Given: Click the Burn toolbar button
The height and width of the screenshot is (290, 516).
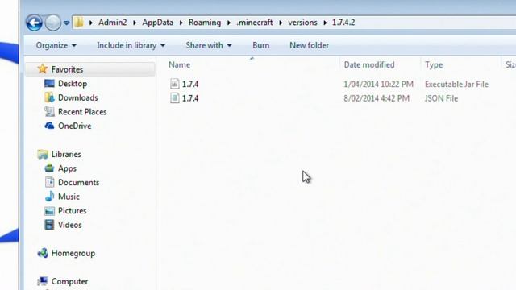Looking at the screenshot, I should pos(261,45).
